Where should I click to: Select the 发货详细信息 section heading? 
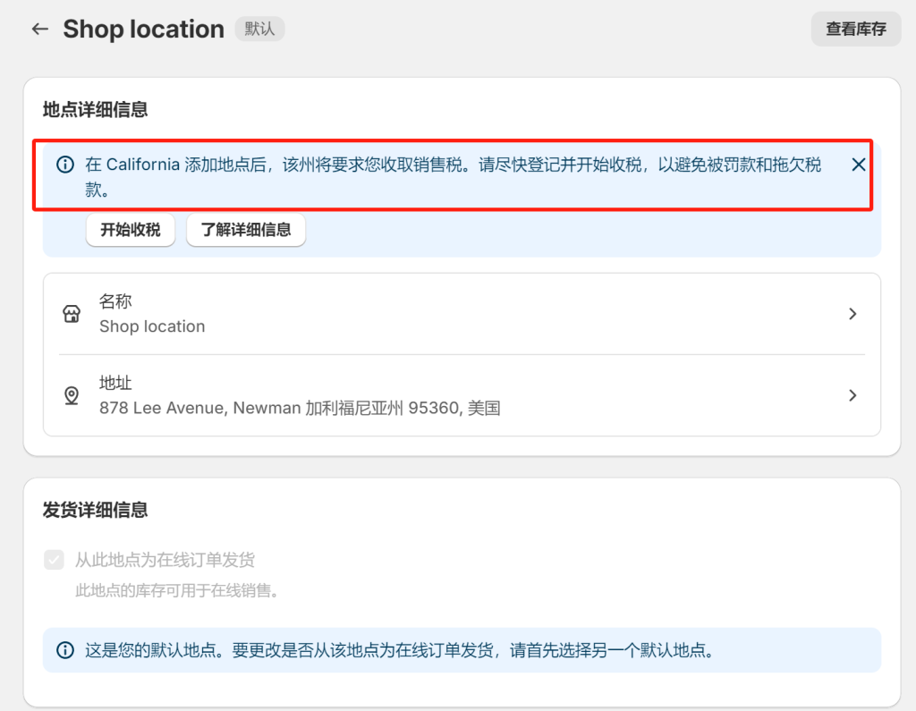pyautogui.click(x=96, y=510)
